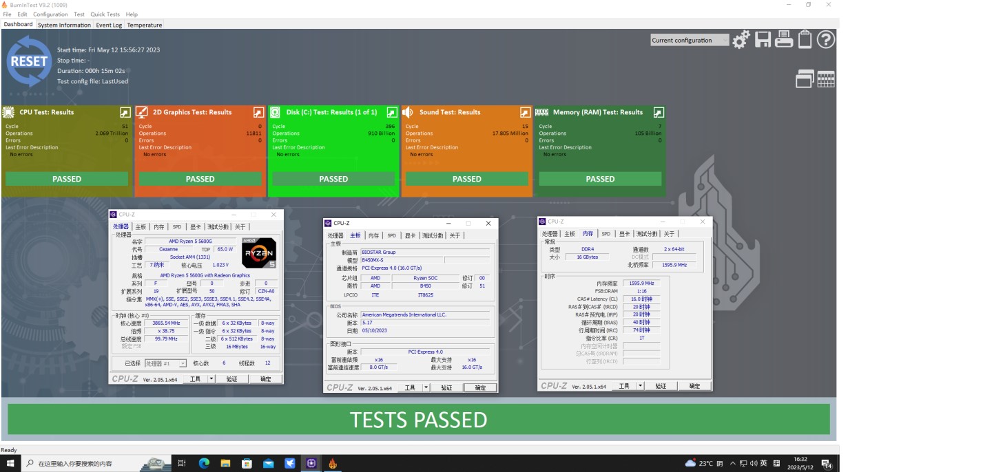Image resolution: width=983 pixels, height=472 pixels.
Task: Switch to CPU-Z taskbar icon
Action: click(x=311, y=464)
